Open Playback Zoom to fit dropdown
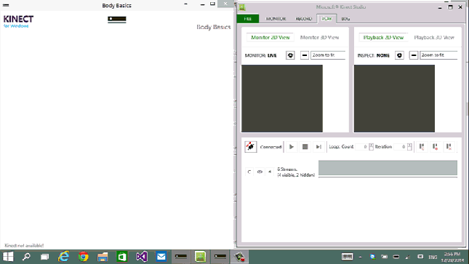 tap(438, 55)
